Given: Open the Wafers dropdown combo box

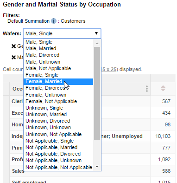Looking at the screenshot, I should click(62, 33).
